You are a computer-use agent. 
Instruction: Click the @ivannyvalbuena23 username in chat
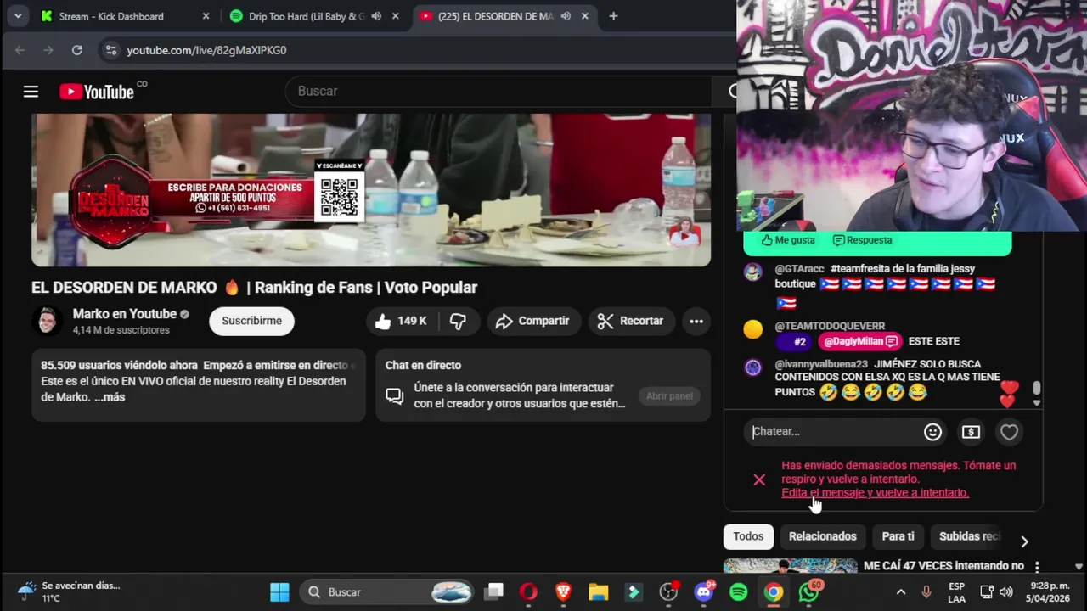coord(821,364)
